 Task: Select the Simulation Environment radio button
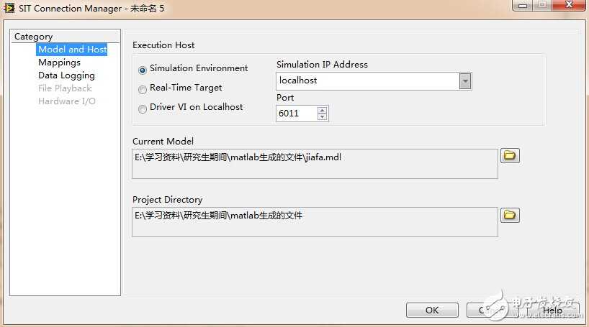143,70
